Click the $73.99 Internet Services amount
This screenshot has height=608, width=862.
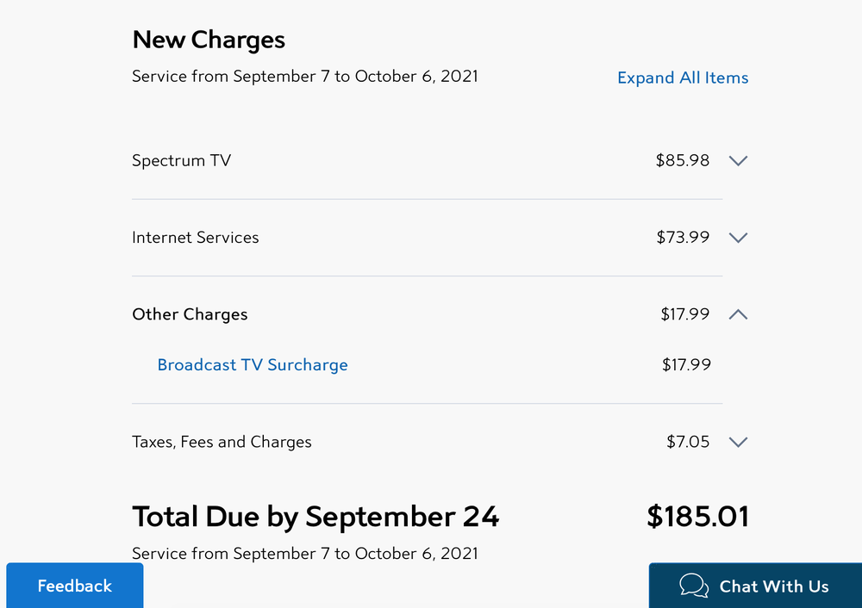click(x=683, y=238)
